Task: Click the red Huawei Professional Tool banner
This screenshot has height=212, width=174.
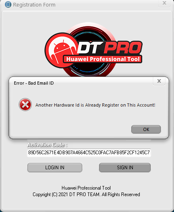Action: coord(103,59)
